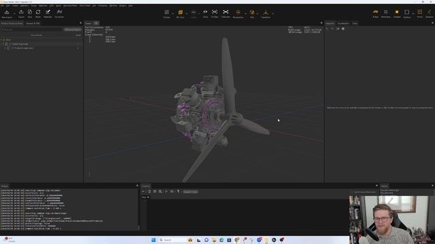
Task: Close the script tab in Scripting panel
Action: [x=148, y=197]
